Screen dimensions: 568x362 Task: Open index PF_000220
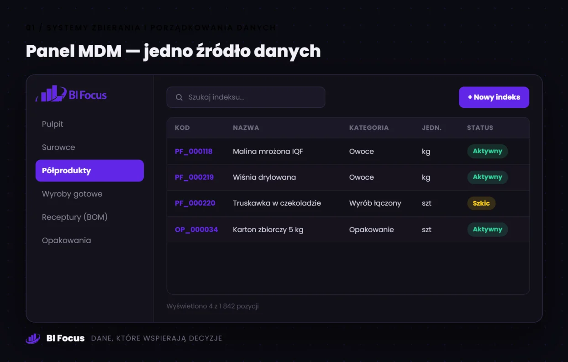click(x=195, y=203)
